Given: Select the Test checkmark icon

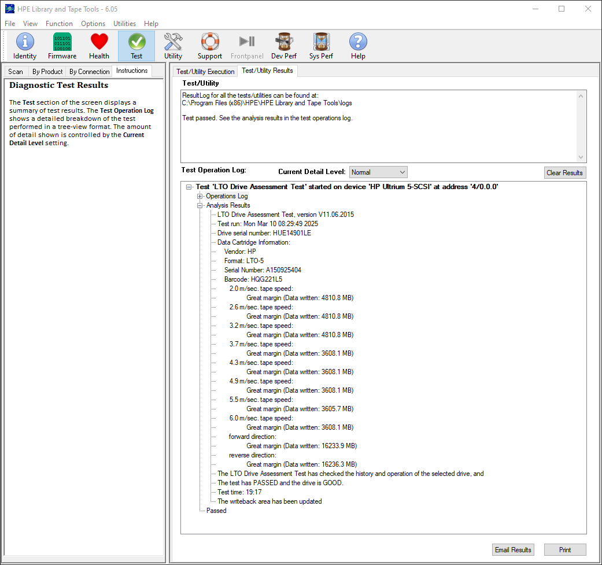Looking at the screenshot, I should point(136,46).
